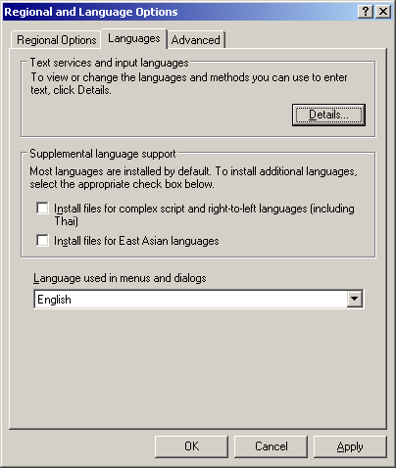Click the English language combo box field
Screen dimensions: 396x468
(x=199, y=299)
